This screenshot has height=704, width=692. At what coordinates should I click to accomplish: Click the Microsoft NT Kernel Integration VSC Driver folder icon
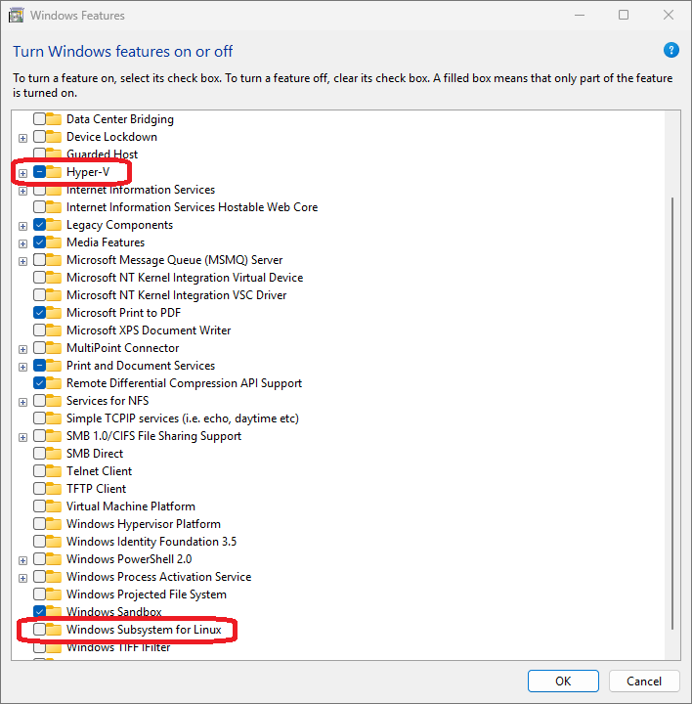(x=54, y=295)
